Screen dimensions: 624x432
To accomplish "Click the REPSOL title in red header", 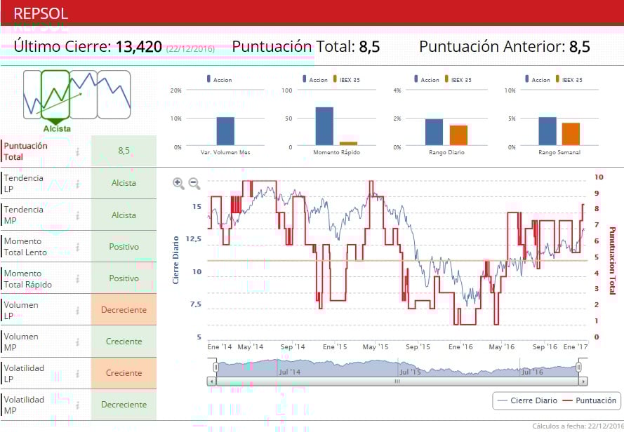I will [41, 13].
